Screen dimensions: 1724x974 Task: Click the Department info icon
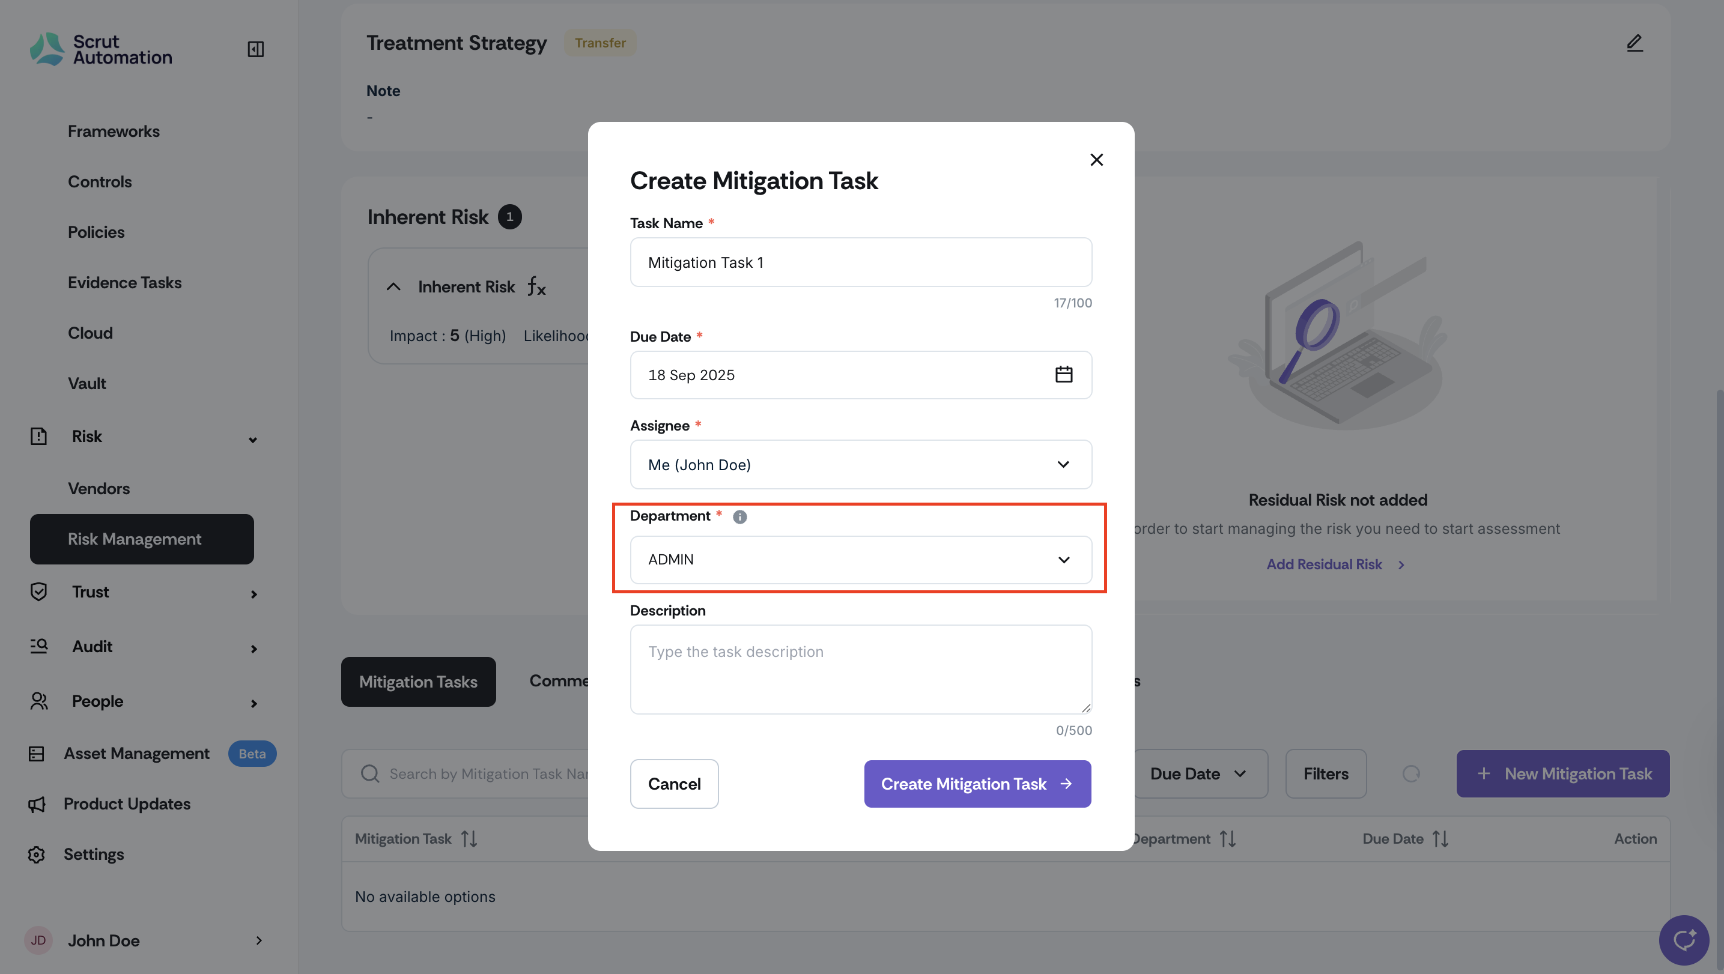739,516
